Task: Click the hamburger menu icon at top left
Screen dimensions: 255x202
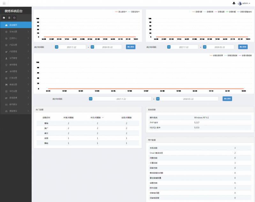Action: (4, 3)
